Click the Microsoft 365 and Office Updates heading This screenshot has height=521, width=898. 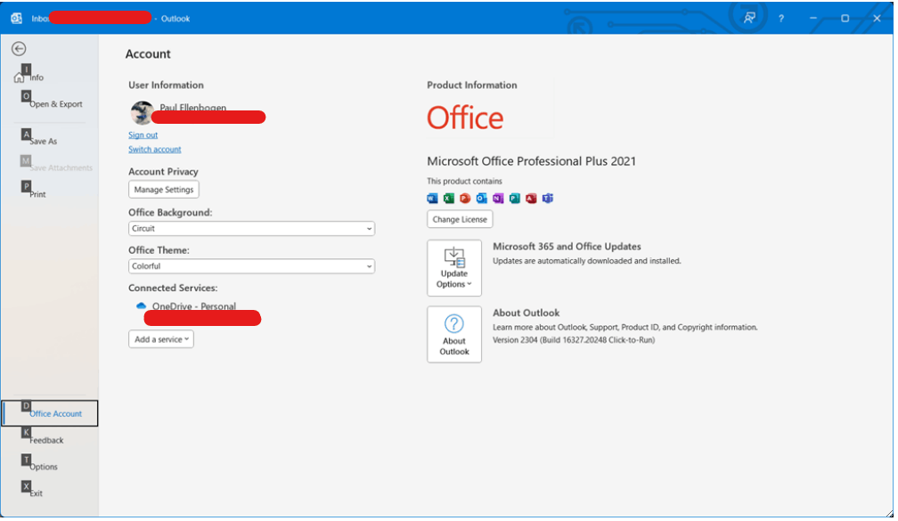(x=567, y=247)
